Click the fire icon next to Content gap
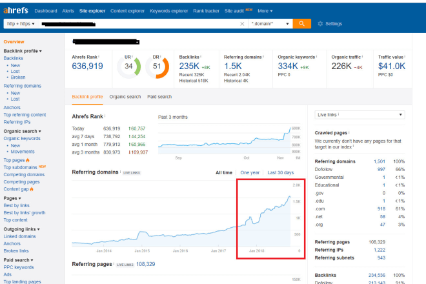 32,189
